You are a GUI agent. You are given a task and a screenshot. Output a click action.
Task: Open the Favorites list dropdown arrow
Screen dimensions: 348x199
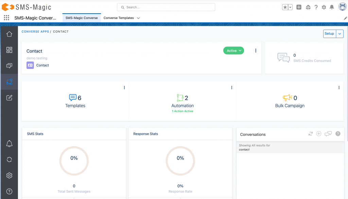coord(290,7)
